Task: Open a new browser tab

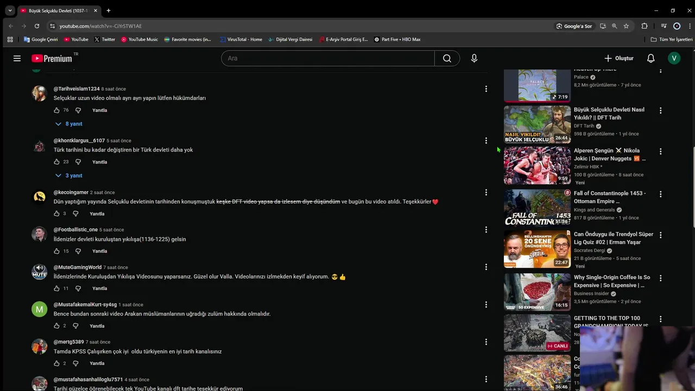Action: 109,10
